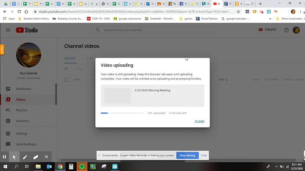Click the search magnifier icon in Studio

[x=98, y=30]
